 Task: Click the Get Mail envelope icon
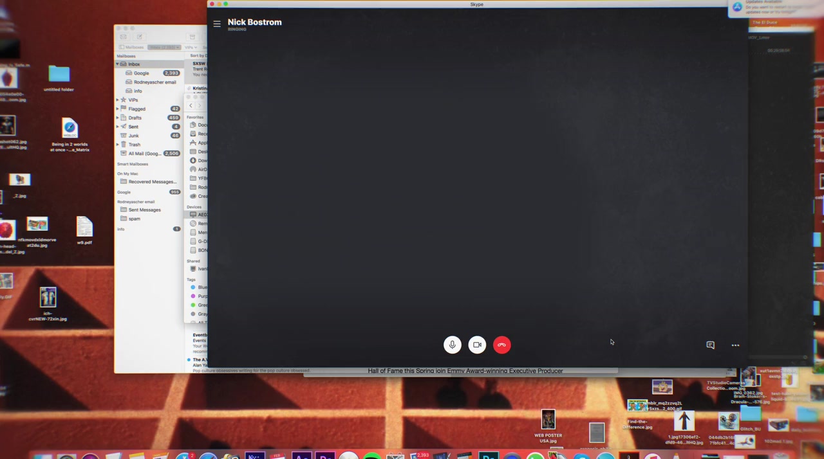[x=123, y=37]
